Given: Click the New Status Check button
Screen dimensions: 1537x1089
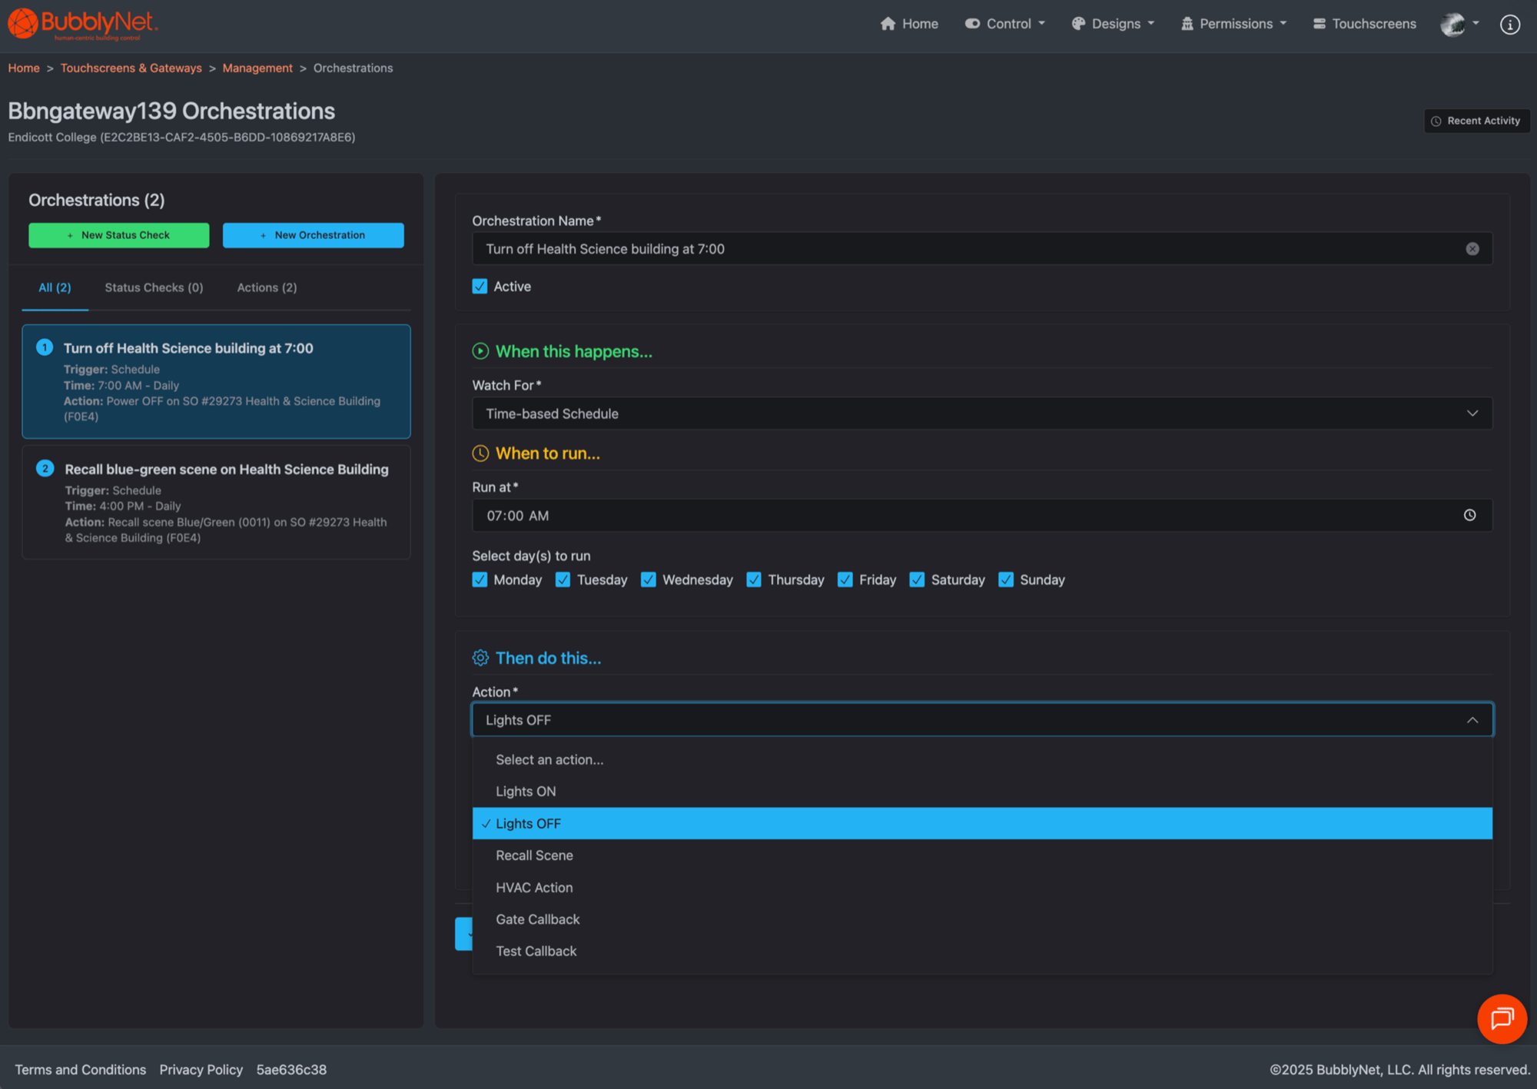Looking at the screenshot, I should [x=118, y=235].
